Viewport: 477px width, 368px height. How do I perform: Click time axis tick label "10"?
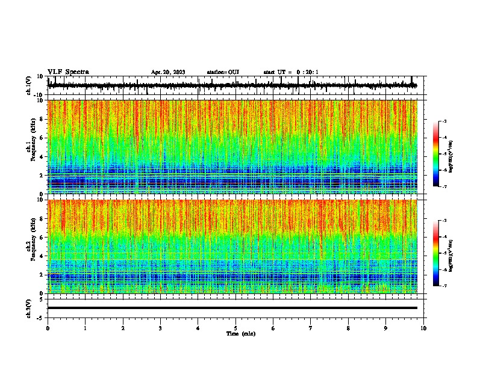click(x=423, y=328)
